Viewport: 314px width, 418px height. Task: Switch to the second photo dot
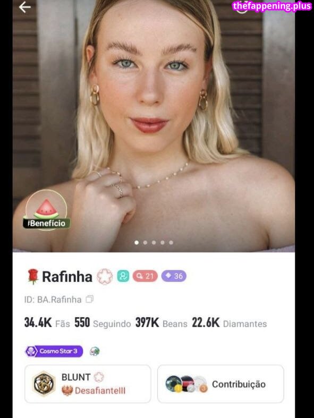[145, 242]
